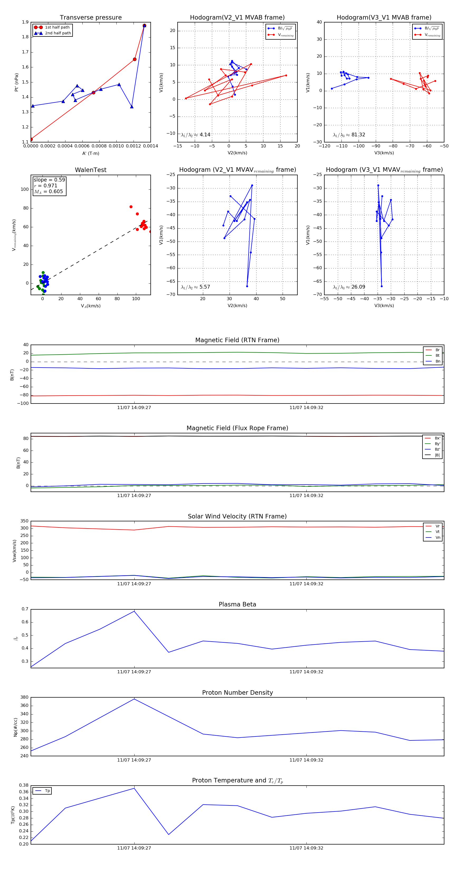Screen dimensions: 475x872
Task: Click the 'M_A = 0.605' annotation
Action: pyautogui.click(x=48, y=192)
